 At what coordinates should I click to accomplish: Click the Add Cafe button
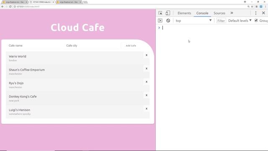[131, 46]
